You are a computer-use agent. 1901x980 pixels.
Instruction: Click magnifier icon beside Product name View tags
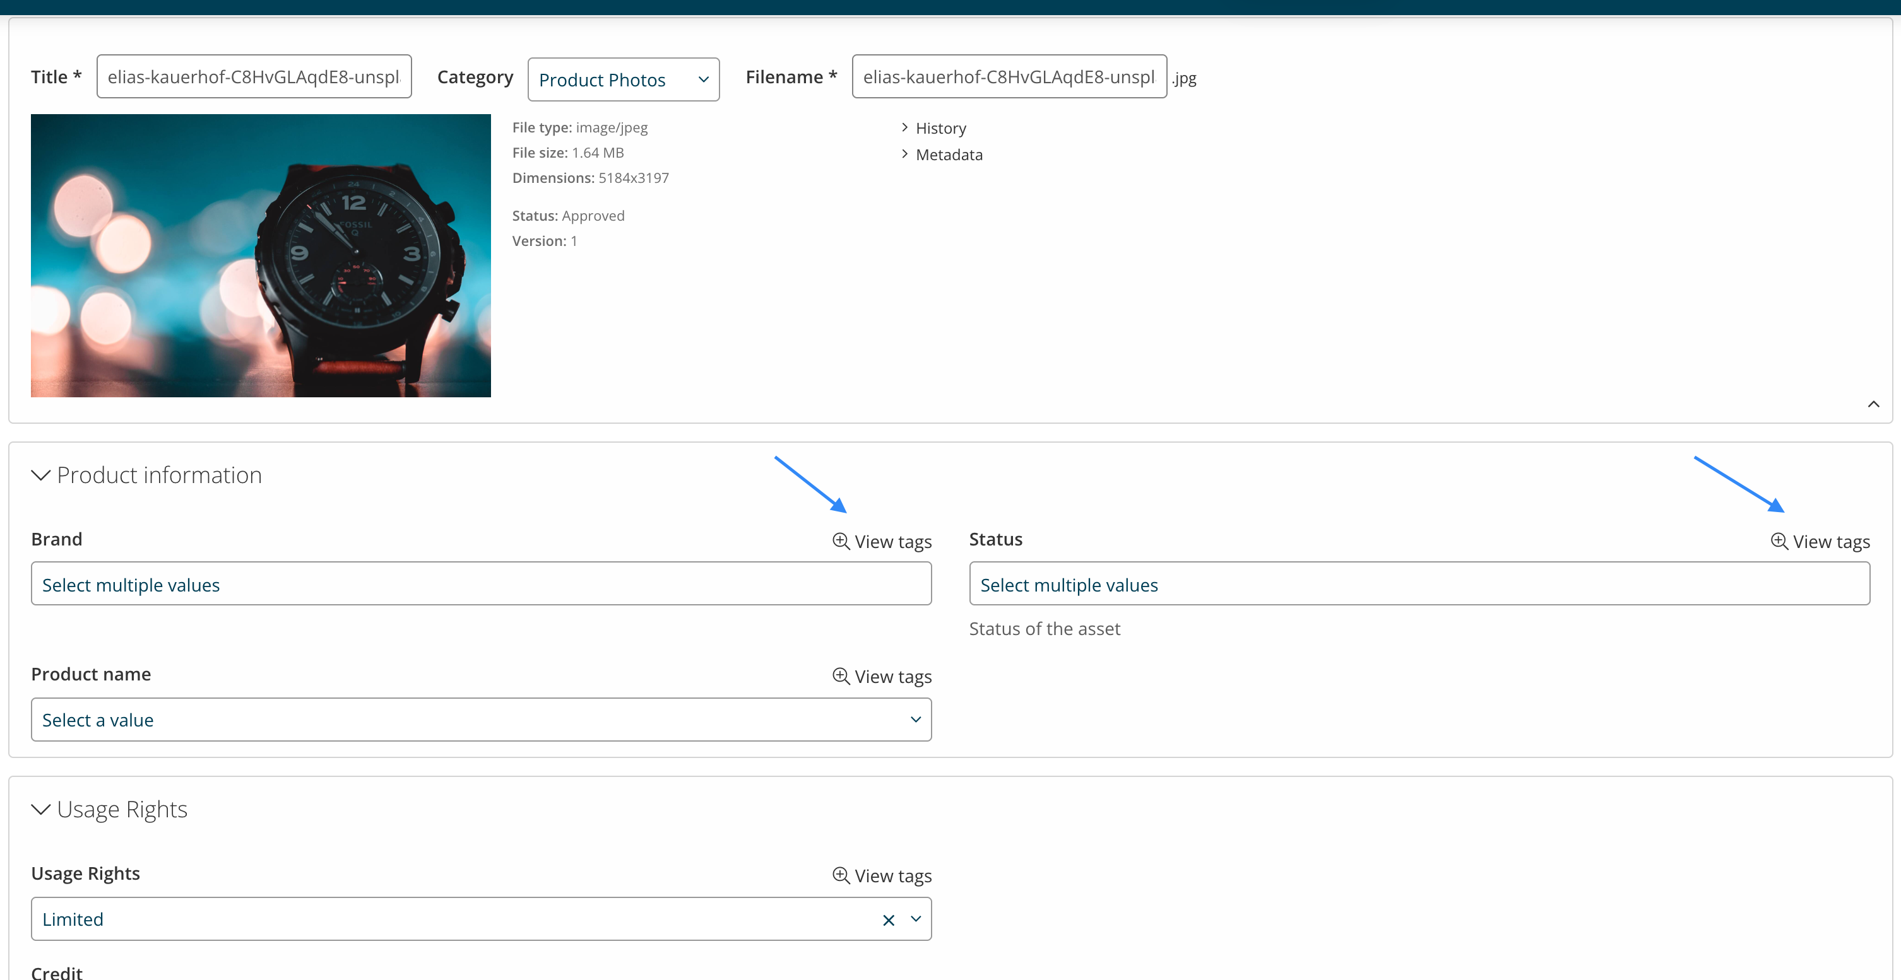(841, 676)
